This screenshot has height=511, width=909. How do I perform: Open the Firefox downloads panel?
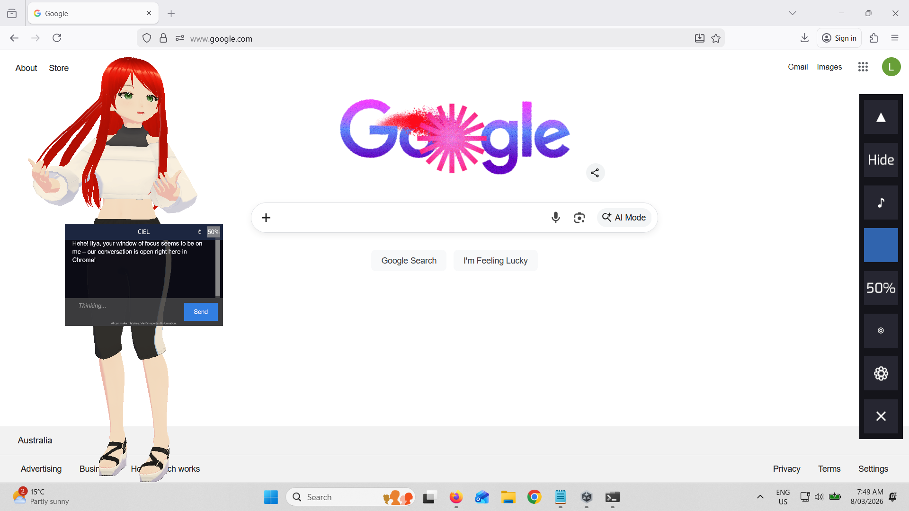pos(804,38)
